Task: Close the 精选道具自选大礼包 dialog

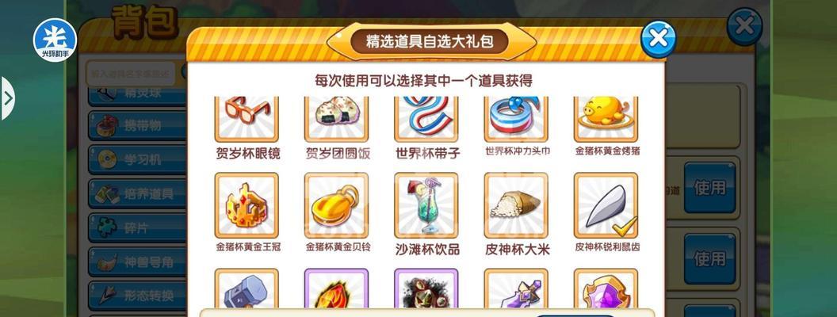Action: (658, 39)
